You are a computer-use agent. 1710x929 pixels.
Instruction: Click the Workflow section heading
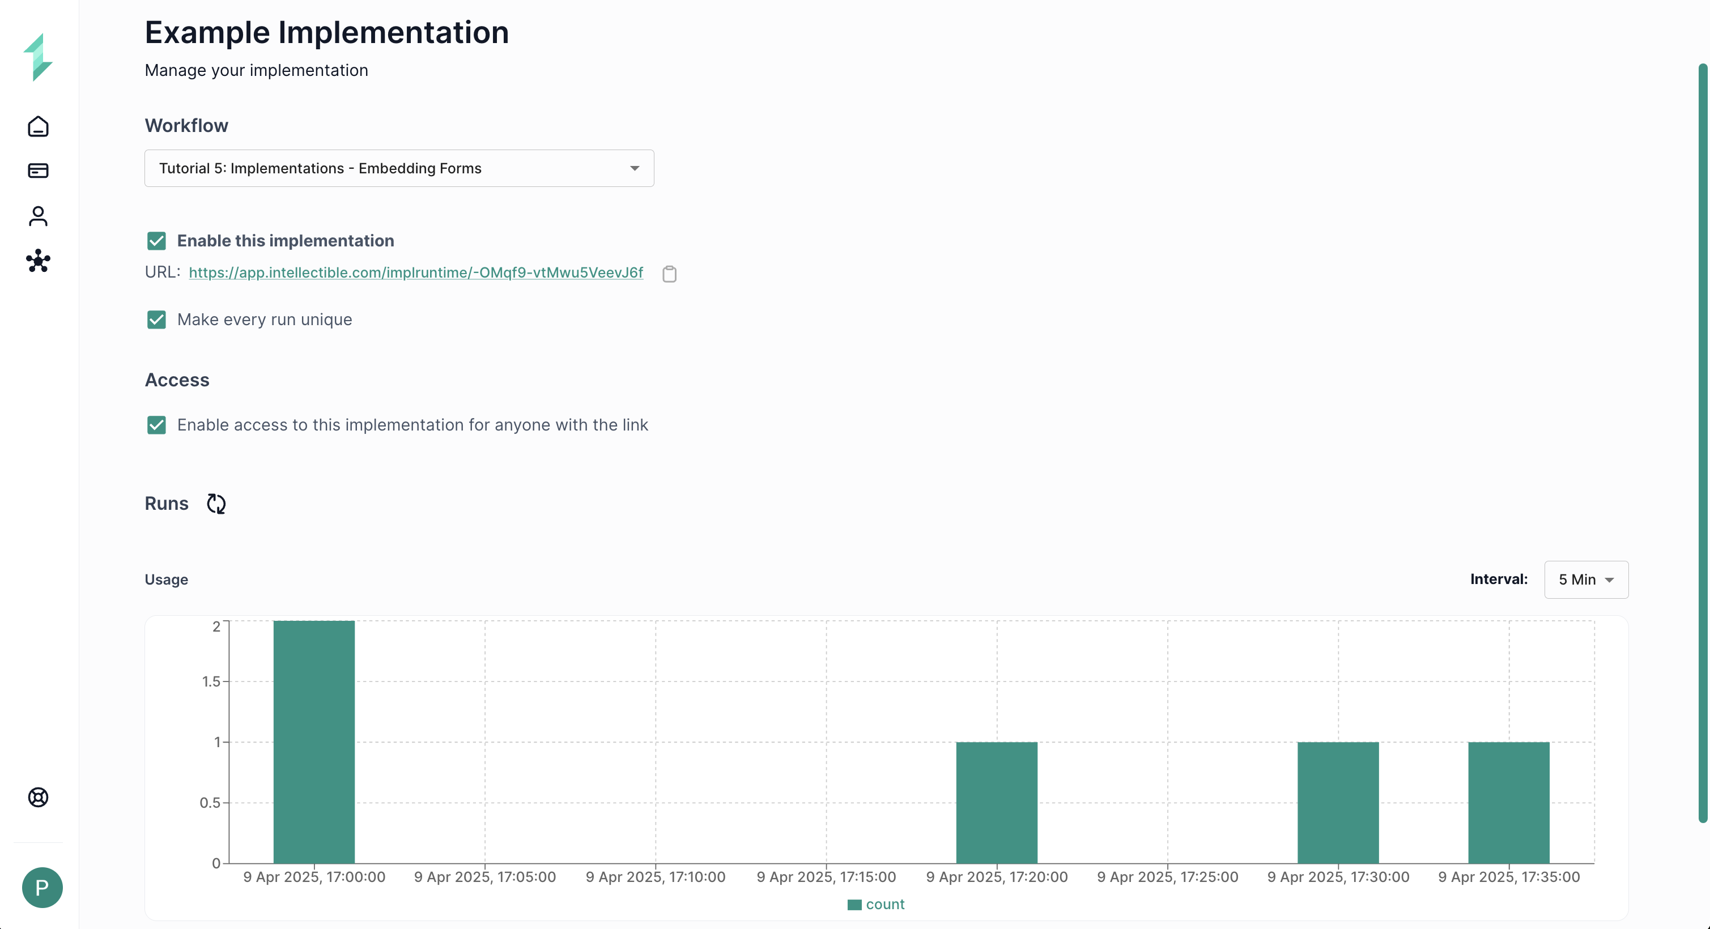186,125
